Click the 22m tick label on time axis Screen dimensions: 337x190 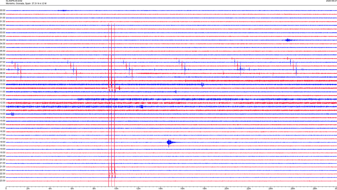point(249,189)
